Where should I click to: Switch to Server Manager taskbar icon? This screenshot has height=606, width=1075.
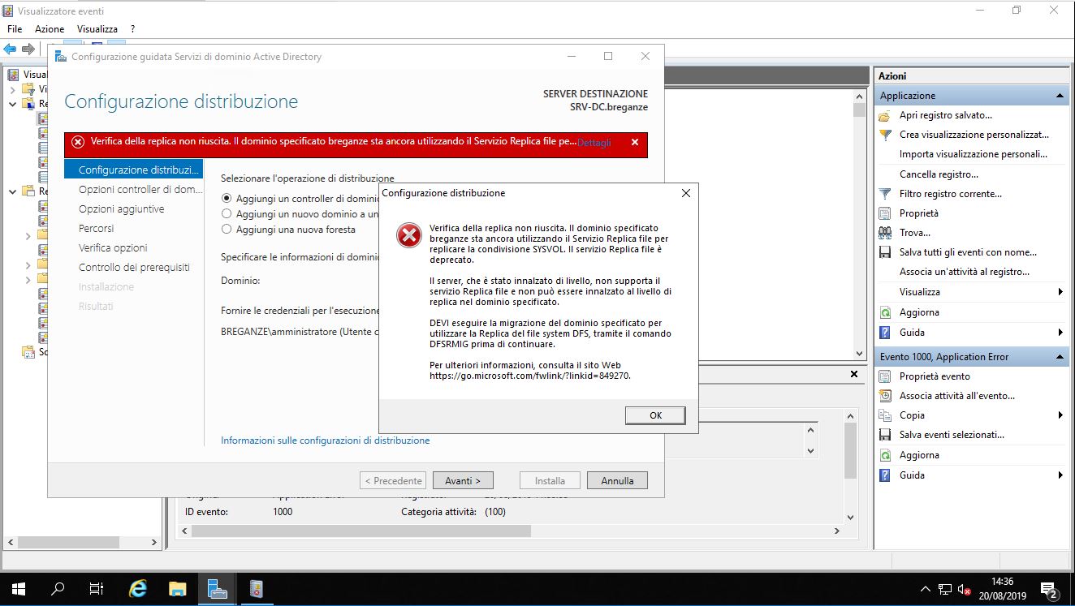pyautogui.click(x=216, y=589)
